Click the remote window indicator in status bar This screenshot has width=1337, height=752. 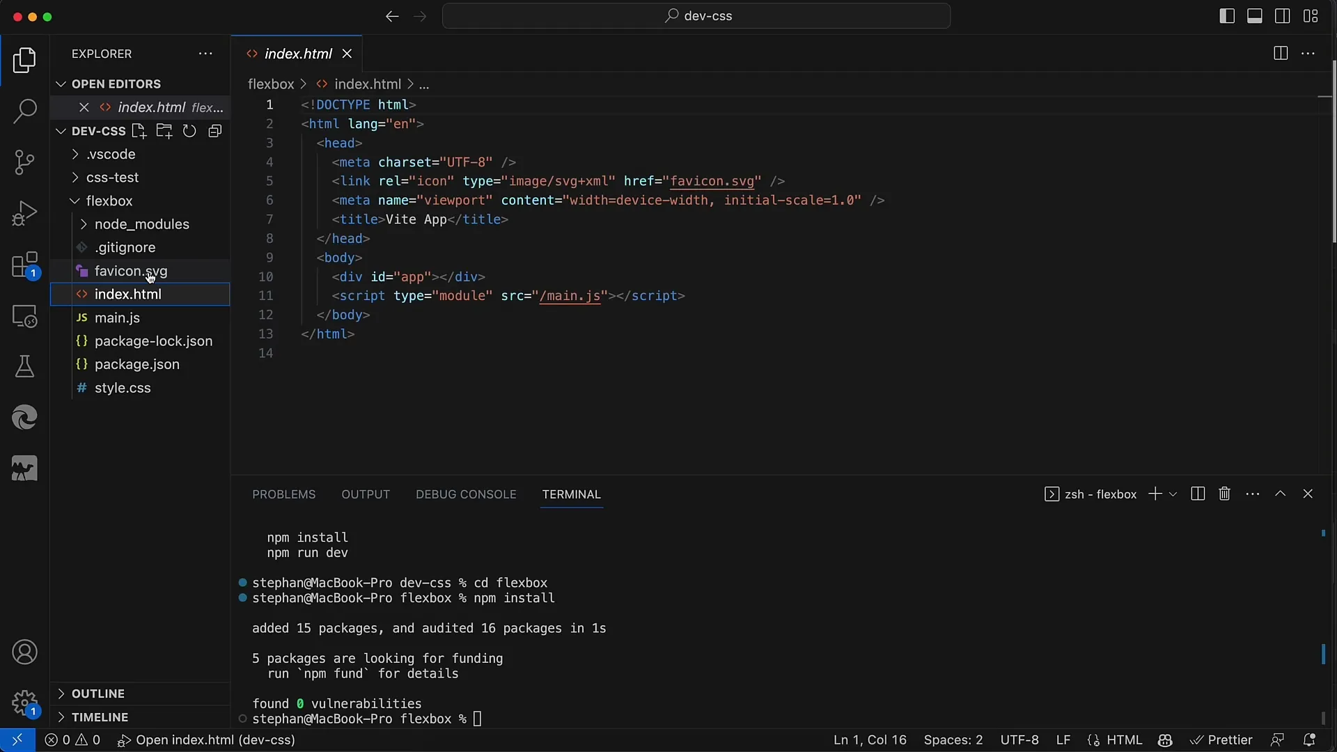coord(17,739)
